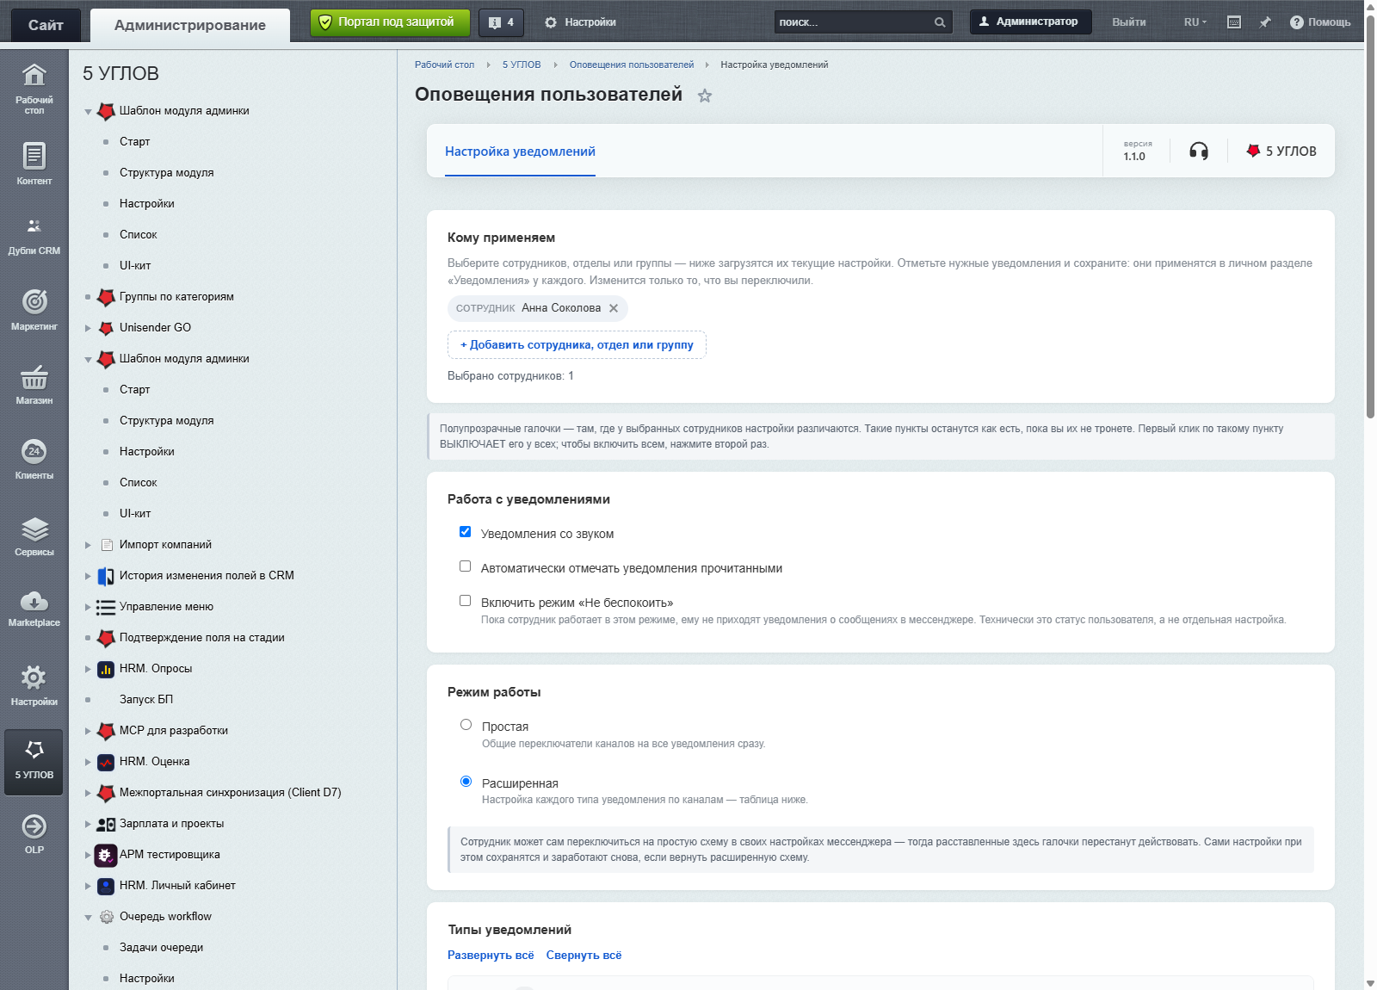This screenshot has width=1377, height=990.
Task: Click the pin icon in top bar
Action: tap(1264, 22)
